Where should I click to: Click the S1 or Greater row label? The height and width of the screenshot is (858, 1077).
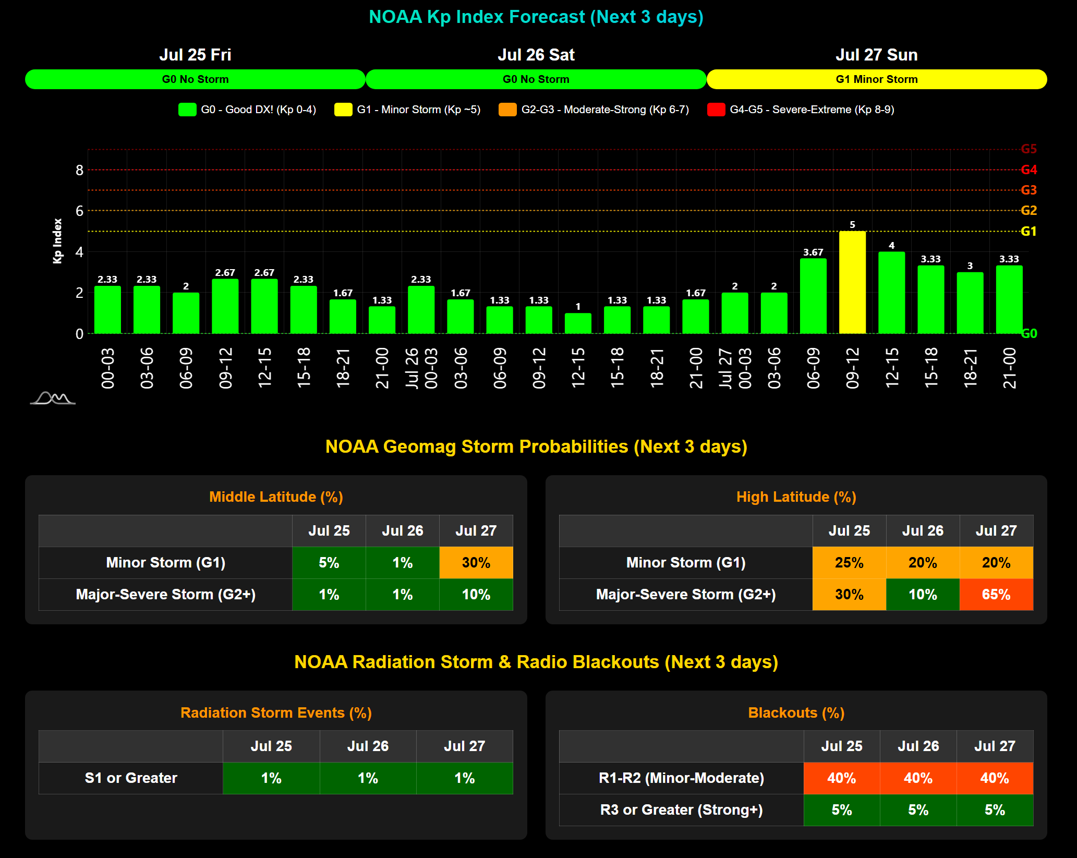point(131,778)
